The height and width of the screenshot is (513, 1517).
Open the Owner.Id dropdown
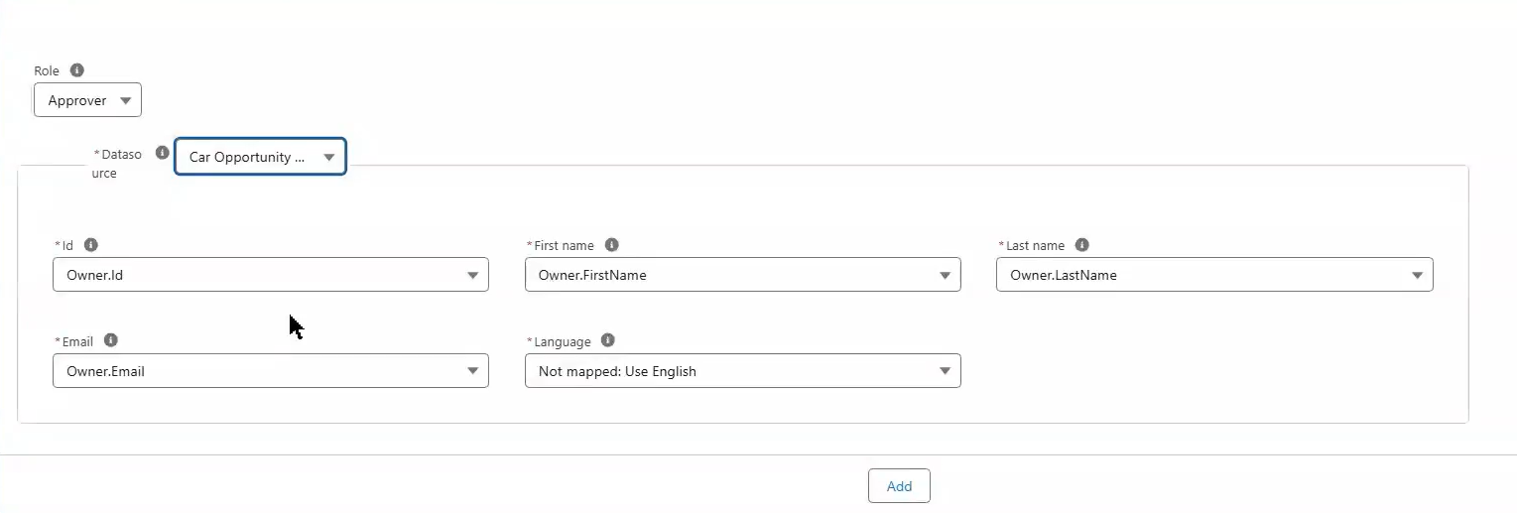(x=271, y=275)
